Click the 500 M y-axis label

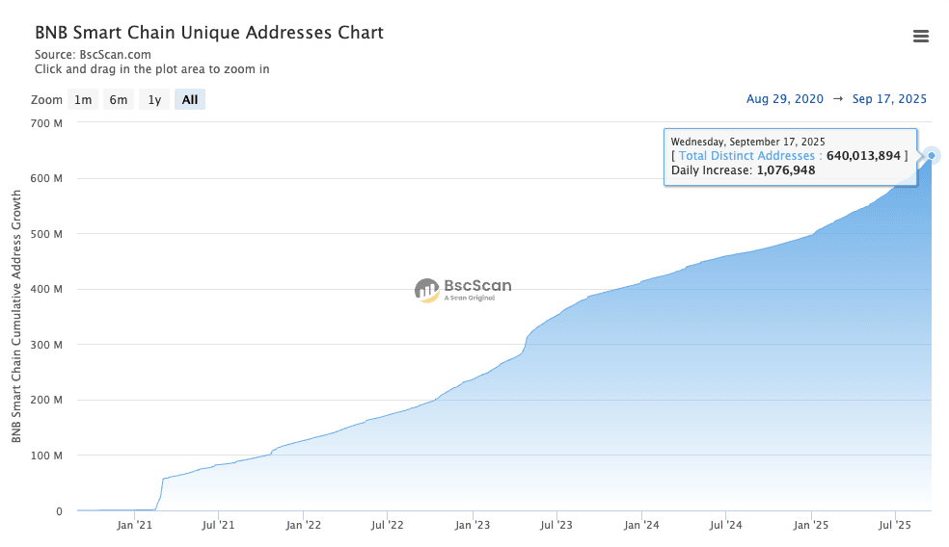tap(46, 234)
